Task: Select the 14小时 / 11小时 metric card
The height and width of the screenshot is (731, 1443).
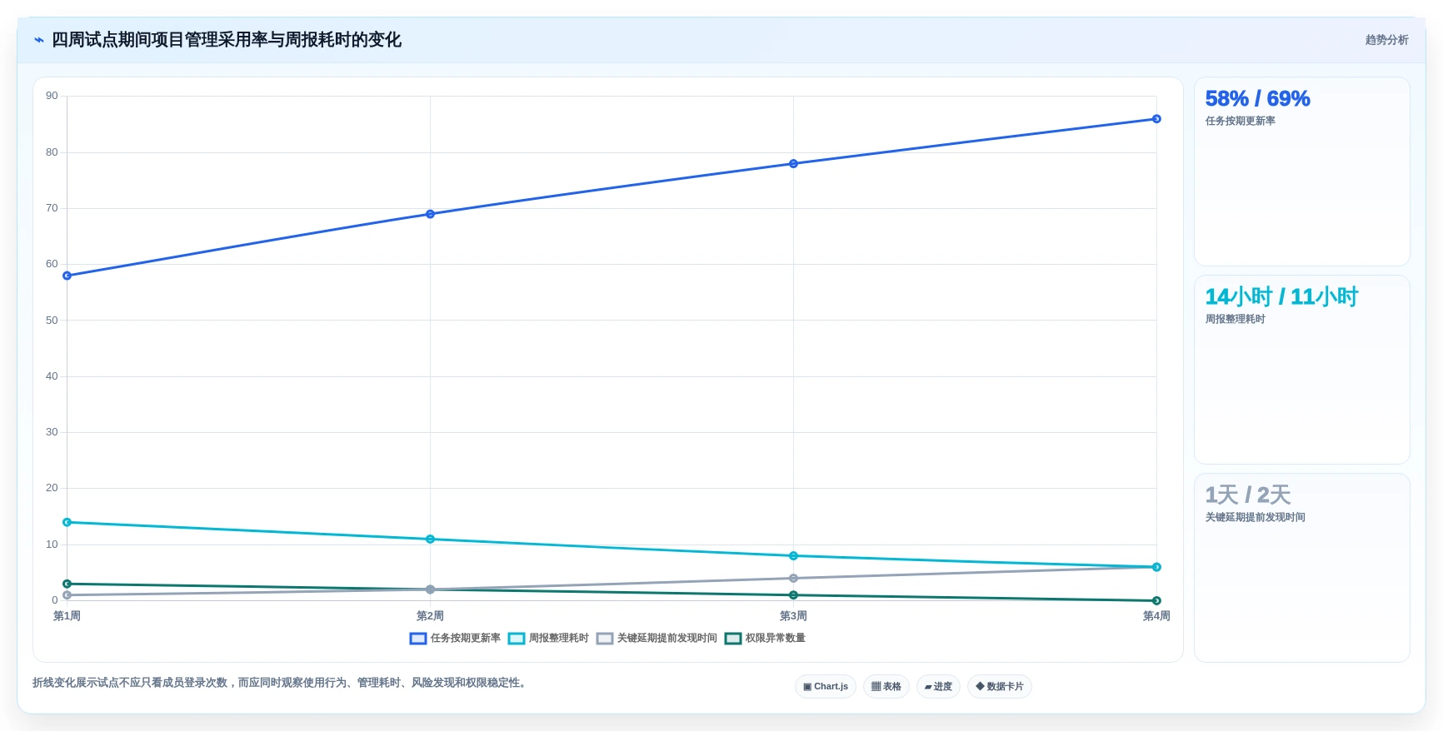Action: pos(1302,370)
